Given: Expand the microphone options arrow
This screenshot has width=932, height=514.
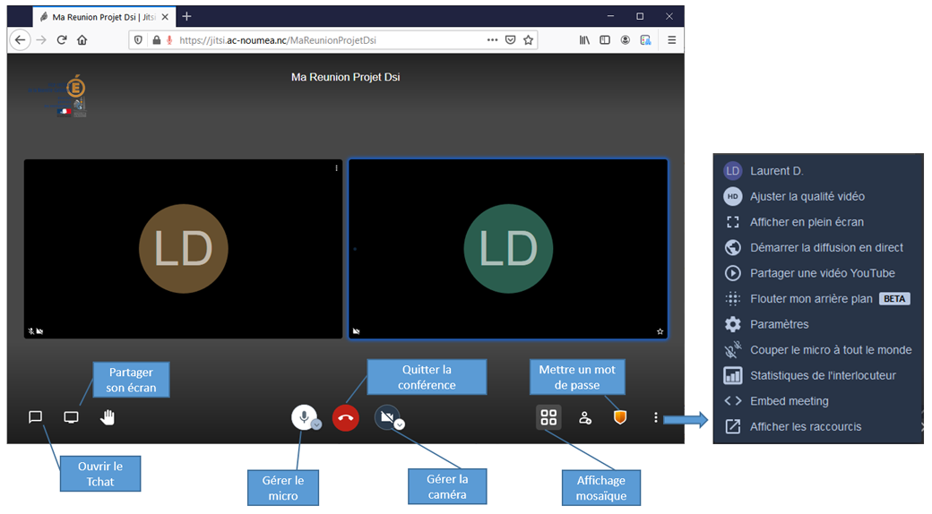Looking at the screenshot, I should point(316,425).
